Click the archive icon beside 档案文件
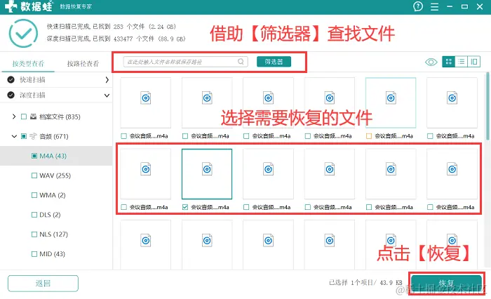 (x=33, y=117)
